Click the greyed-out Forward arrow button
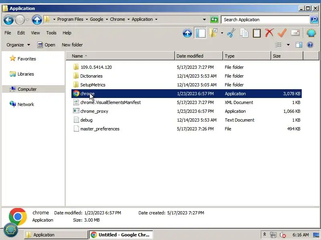Image resolution: width=321 pixels, height=240 pixels. pos(20,20)
